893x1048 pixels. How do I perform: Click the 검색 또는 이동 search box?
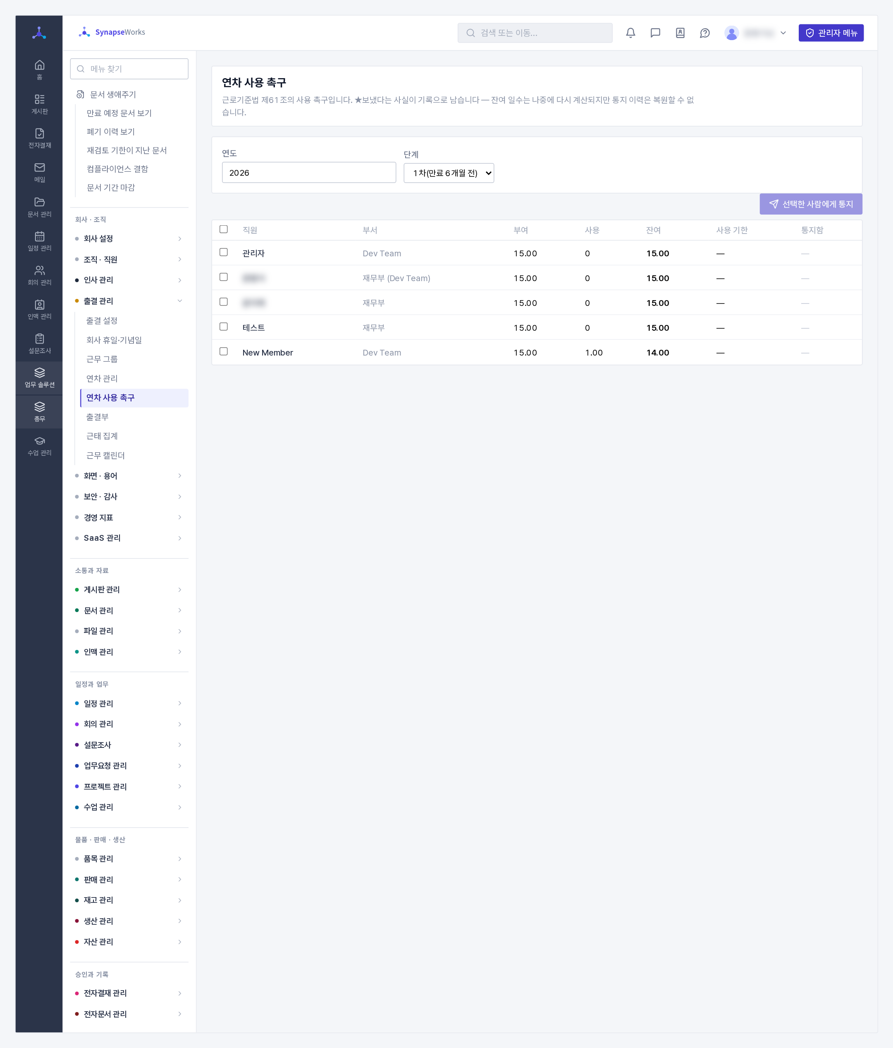click(x=535, y=33)
